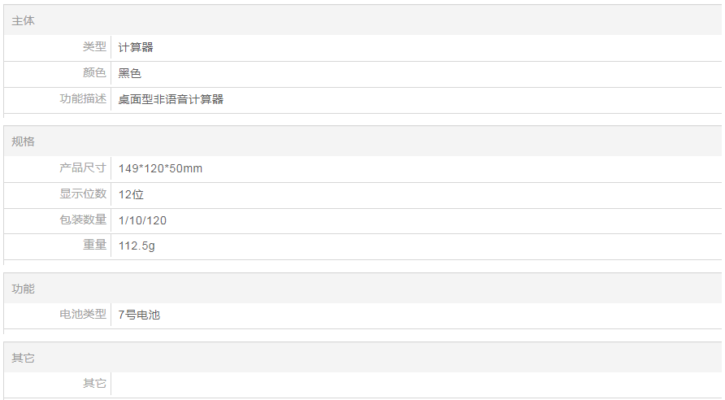The image size is (725, 400).
Task: Select the 包装数量 row label
Action: coord(83,220)
